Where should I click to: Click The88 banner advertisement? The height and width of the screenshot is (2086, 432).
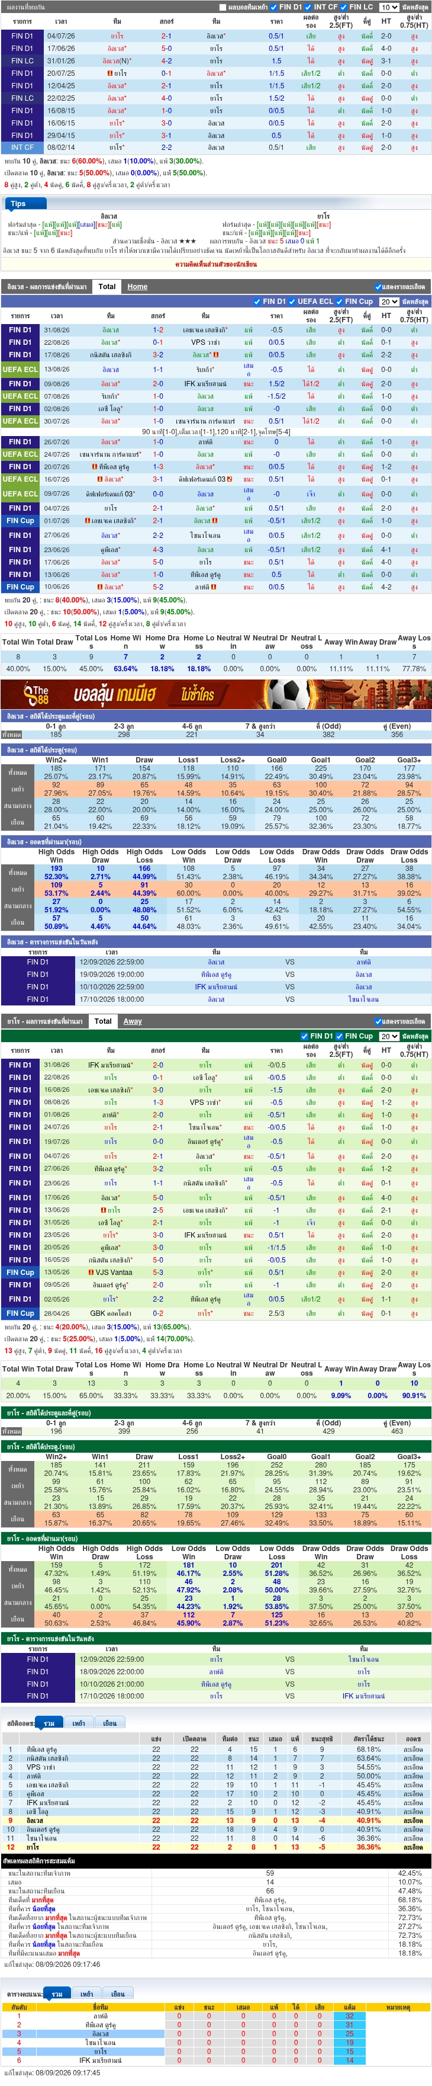point(216,694)
